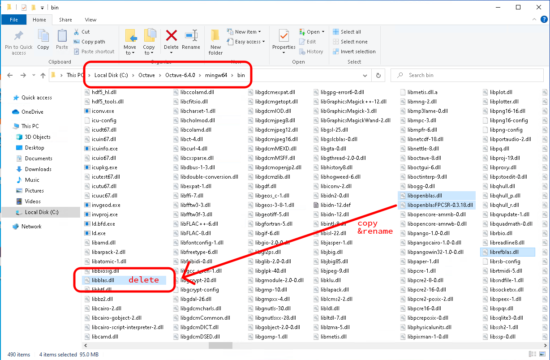This screenshot has height=360, width=550.
Task: Open Properties from the ribbon
Action: coord(284,36)
